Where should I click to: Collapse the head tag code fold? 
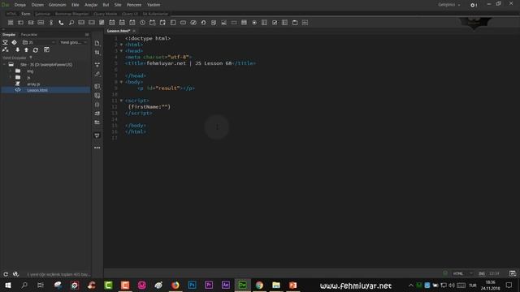point(121,51)
